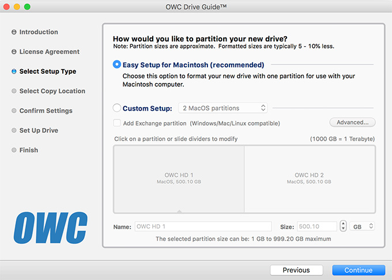Click the Select Copy Location step bullet
Screen dimensions: 392x280
14,91
